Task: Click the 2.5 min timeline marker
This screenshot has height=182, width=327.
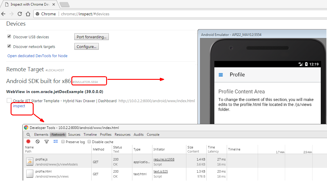Action: coord(308,152)
